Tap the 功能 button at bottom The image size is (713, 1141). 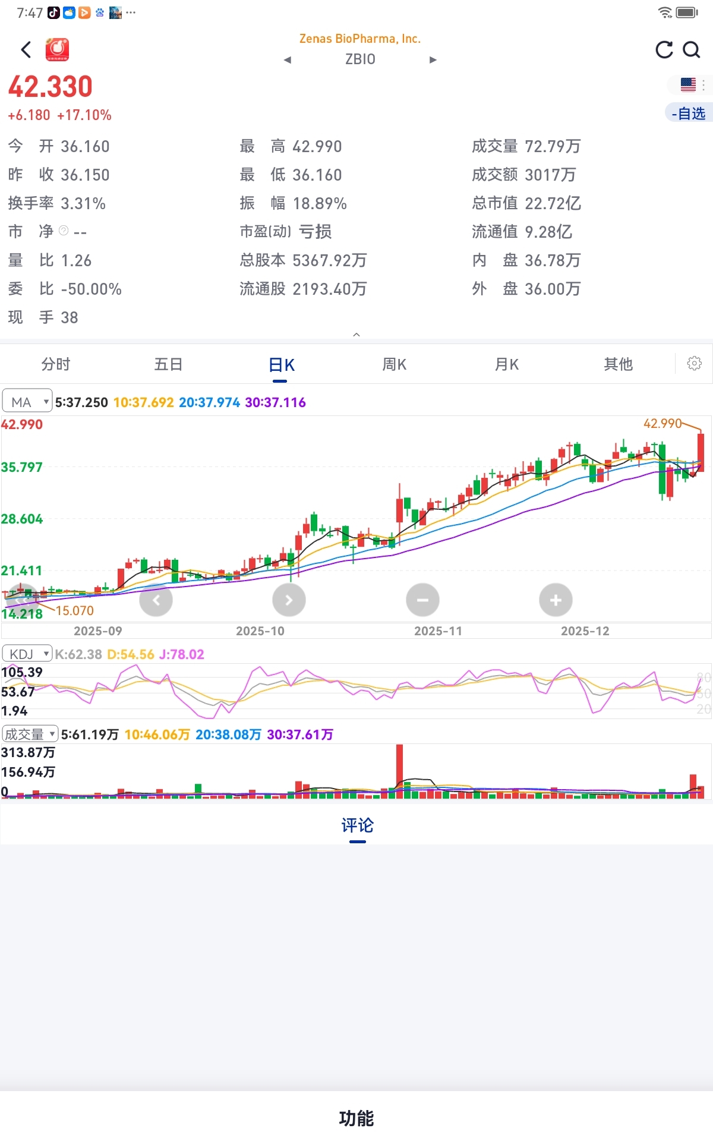click(356, 1118)
